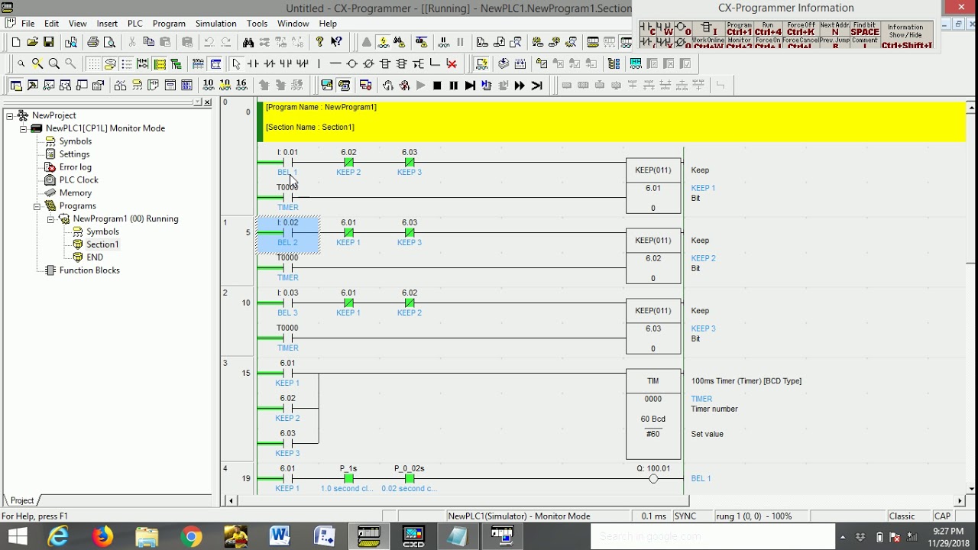Toggle the grid display icon
Screen dimensions: 978x550
coord(93,64)
